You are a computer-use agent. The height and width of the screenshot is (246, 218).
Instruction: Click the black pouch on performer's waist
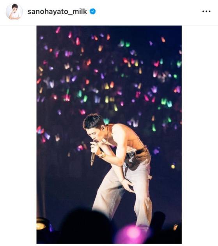point(131,159)
